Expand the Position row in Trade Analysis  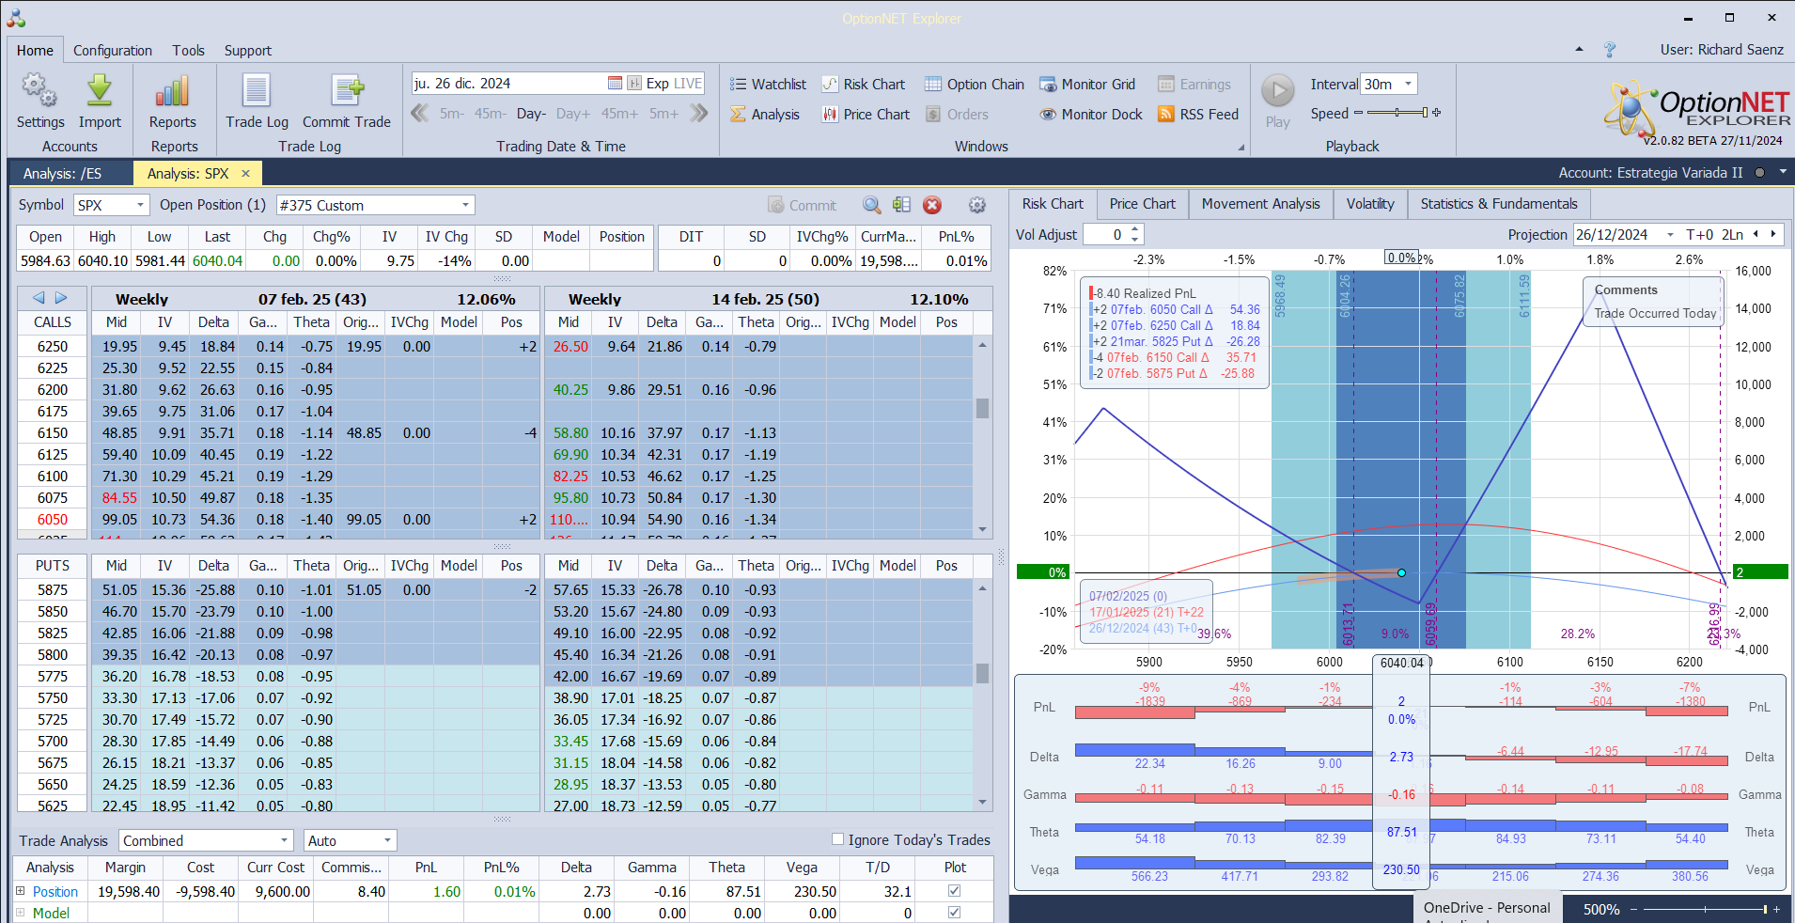[x=21, y=891]
